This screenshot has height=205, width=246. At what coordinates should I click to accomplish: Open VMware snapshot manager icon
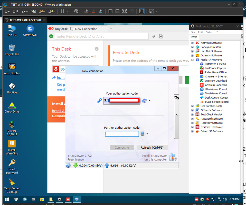tap(100, 11)
